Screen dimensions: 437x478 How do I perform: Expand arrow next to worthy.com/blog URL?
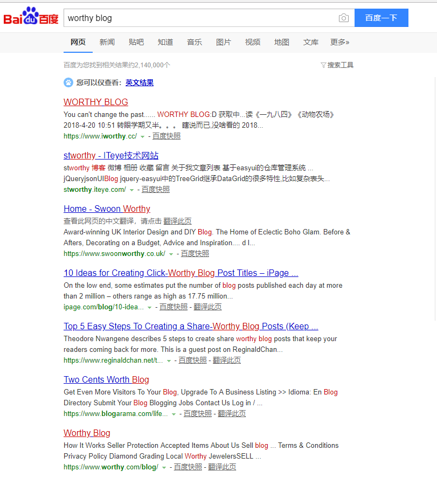(x=164, y=468)
